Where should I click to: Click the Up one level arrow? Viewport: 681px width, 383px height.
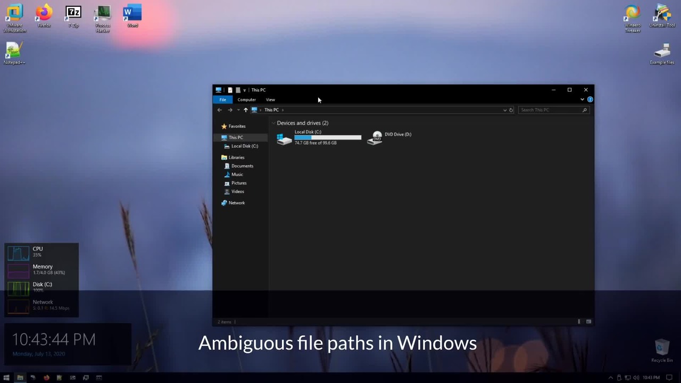(x=245, y=110)
